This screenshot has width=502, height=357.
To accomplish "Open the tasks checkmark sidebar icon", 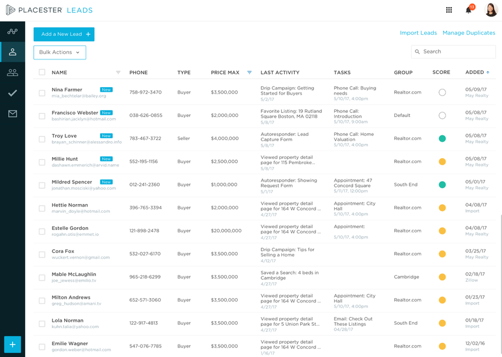I will tap(12, 93).
